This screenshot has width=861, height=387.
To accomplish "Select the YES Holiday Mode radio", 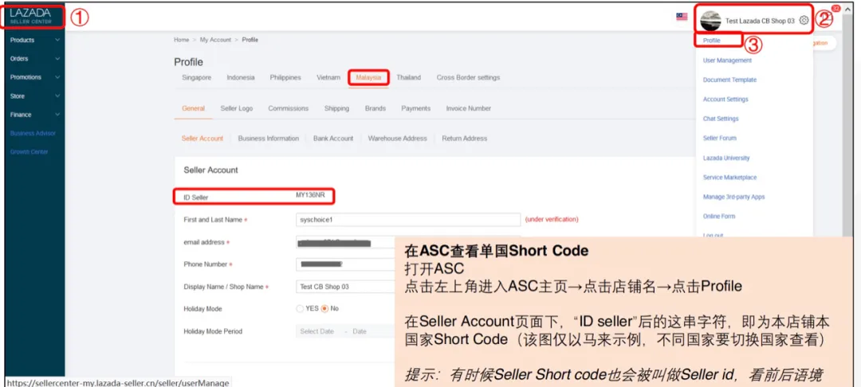I will (x=300, y=309).
